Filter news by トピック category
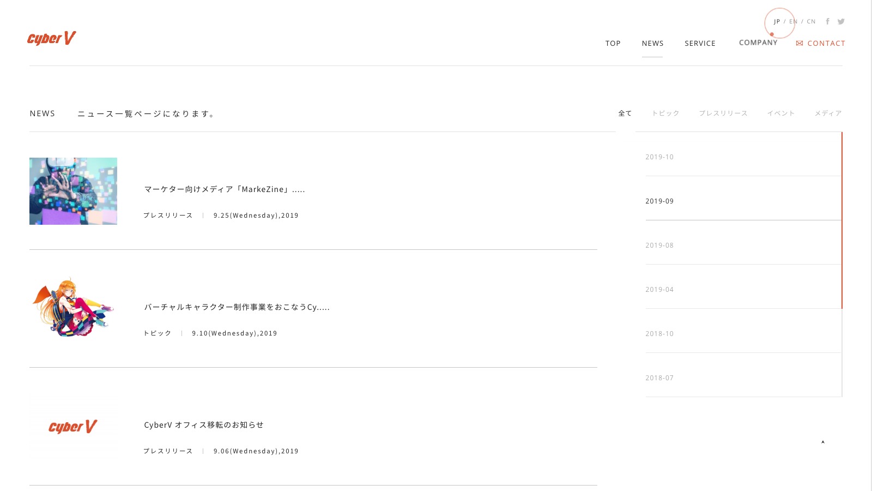 pos(665,113)
